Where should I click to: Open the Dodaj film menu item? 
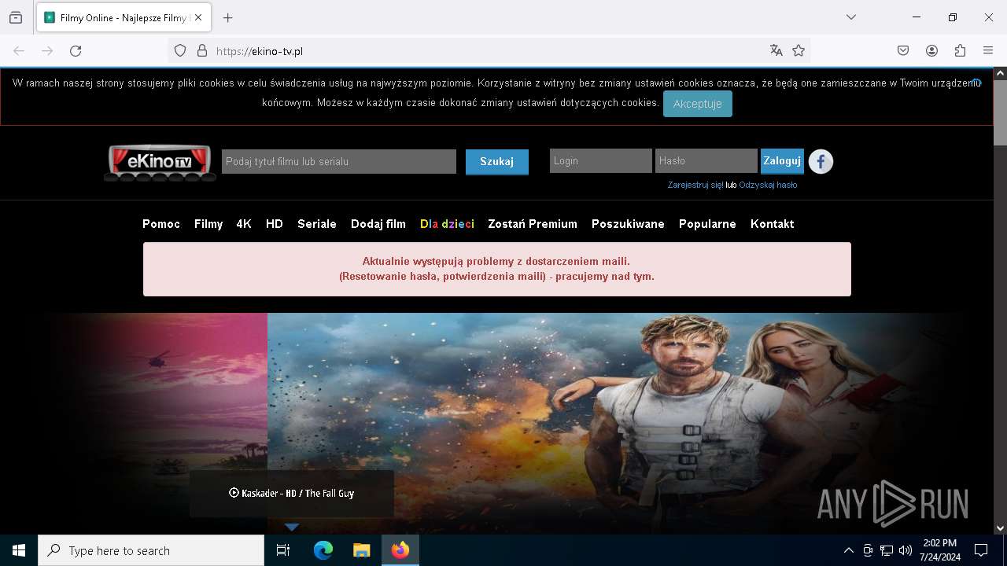coord(378,224)
